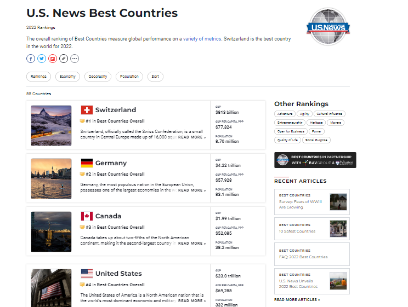Click the Canada flag icon
Screen dimensions: 408x307
tap(87, 216)
